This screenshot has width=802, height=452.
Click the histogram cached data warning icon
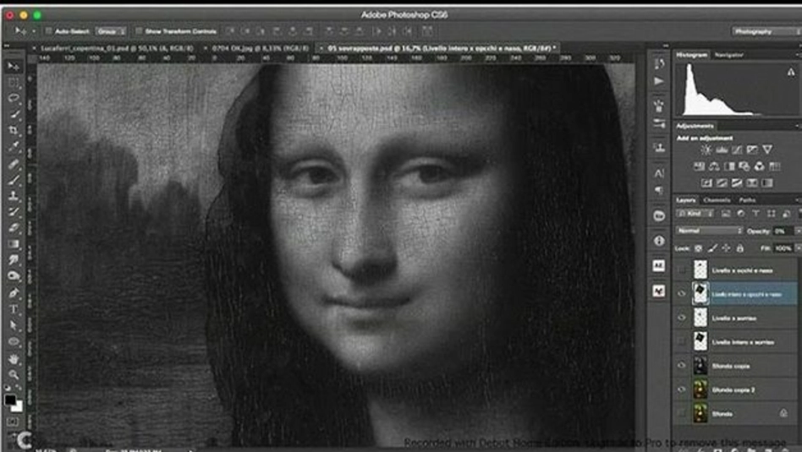[x=791, y=72]
